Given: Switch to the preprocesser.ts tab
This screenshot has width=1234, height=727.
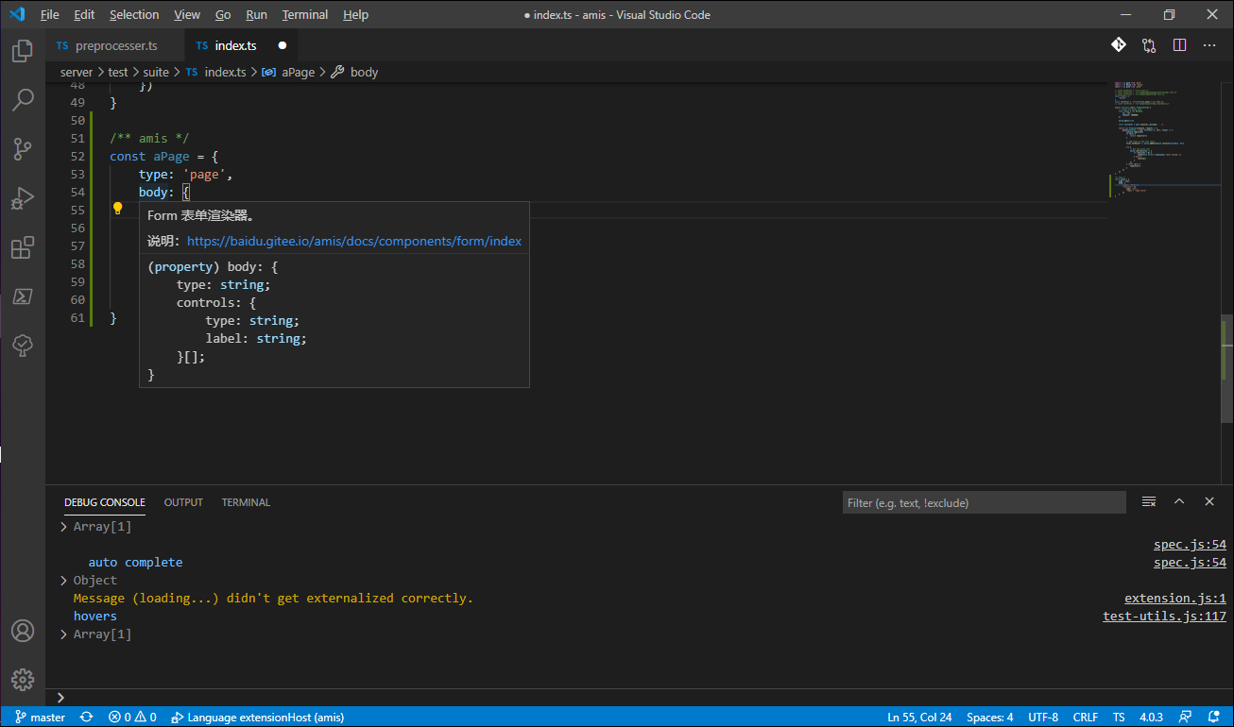Looking at the screenshot, I should [114, 45].
